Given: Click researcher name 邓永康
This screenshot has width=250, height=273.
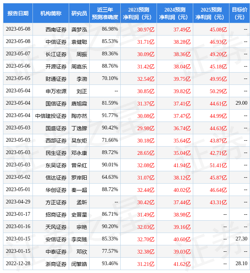Looking at the screenshot, I should point(79,153).
